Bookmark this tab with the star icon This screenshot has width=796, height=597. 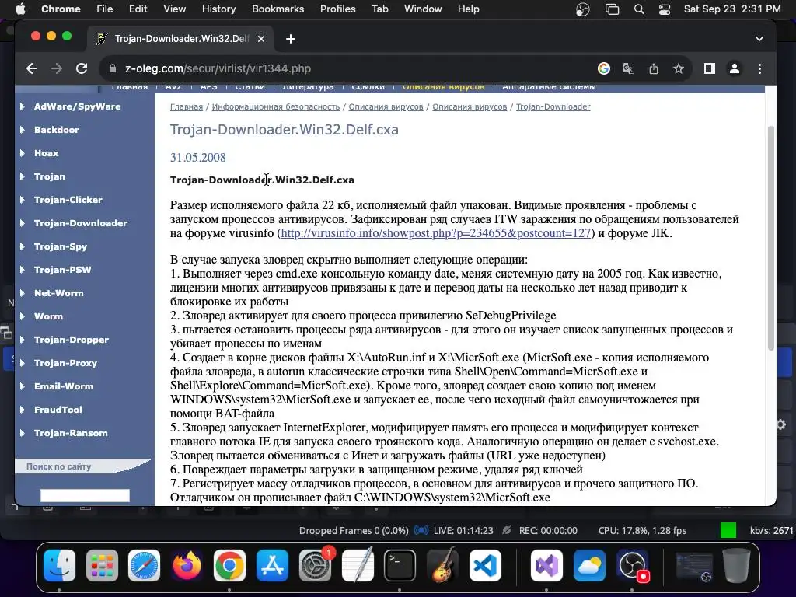pyautogui.click(x=678, y=68)
